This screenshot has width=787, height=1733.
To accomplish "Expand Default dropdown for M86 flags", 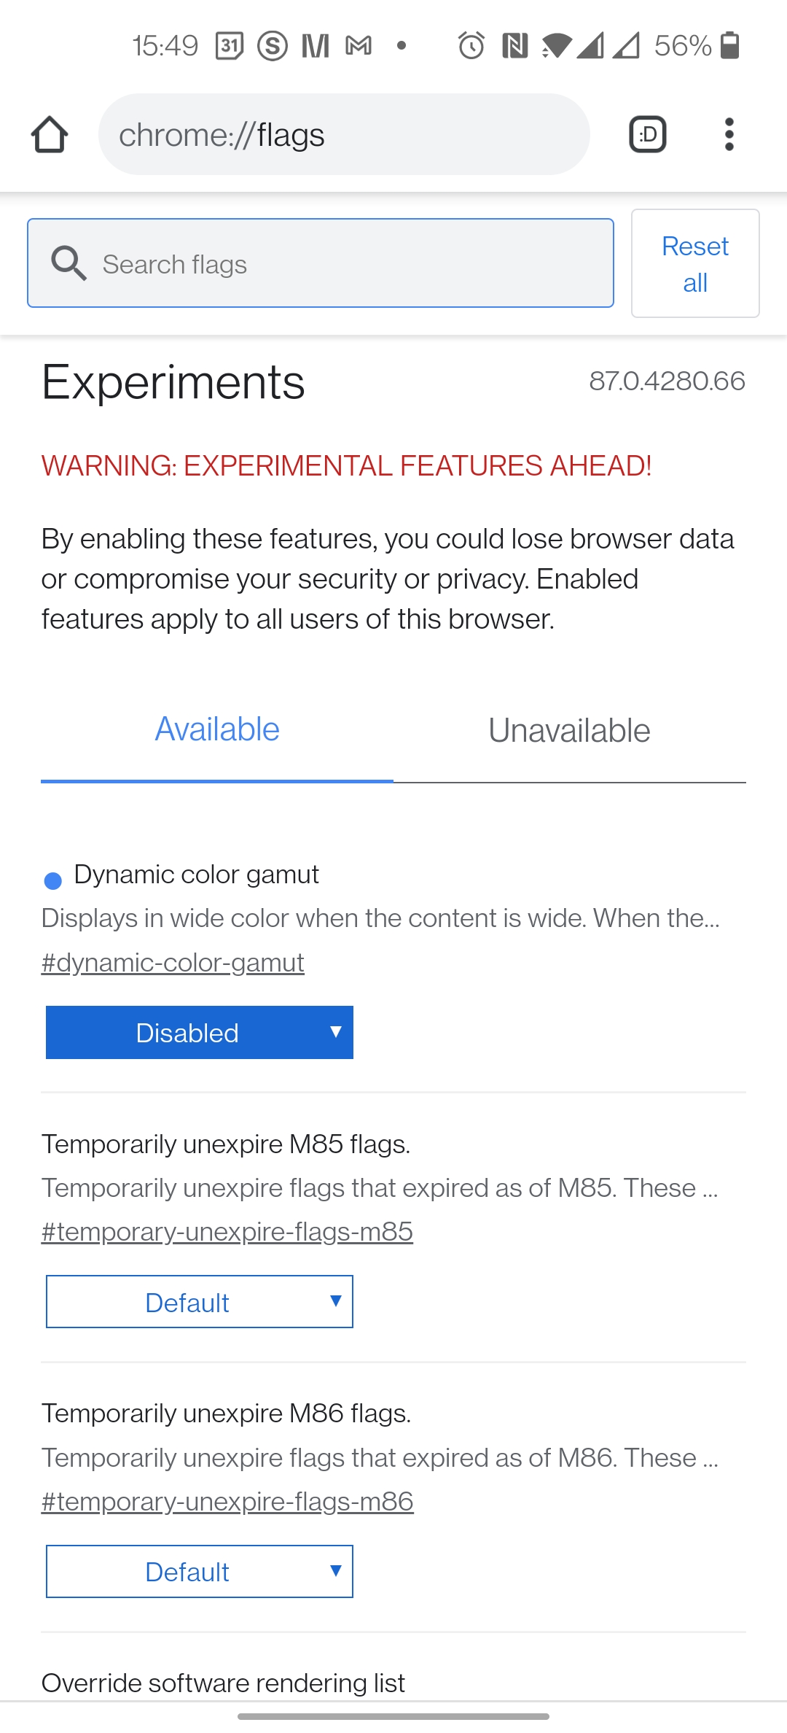I will 200,1571.
